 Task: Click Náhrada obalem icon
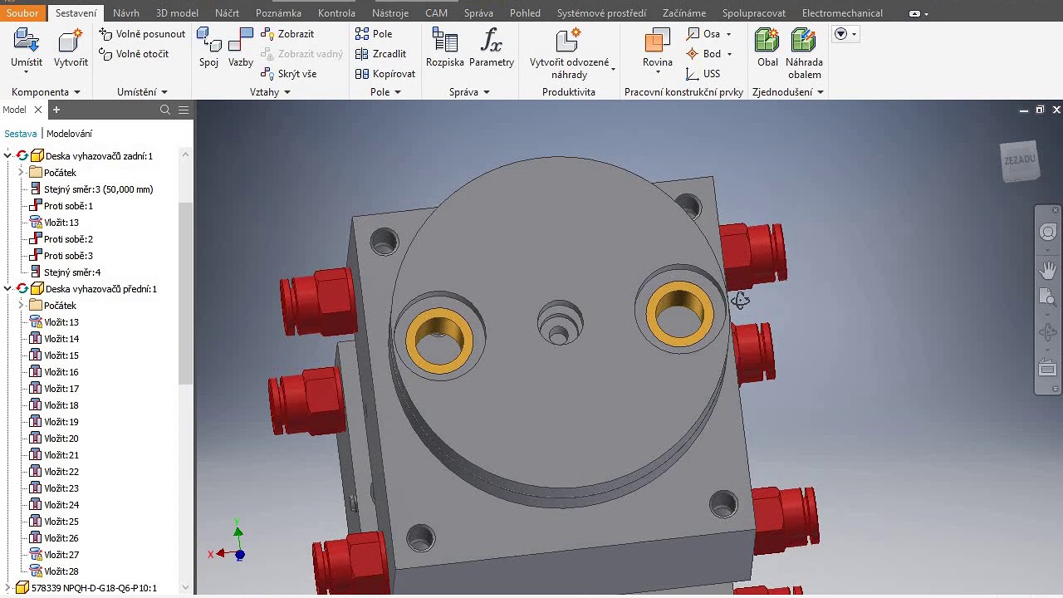tap(804, 42)
